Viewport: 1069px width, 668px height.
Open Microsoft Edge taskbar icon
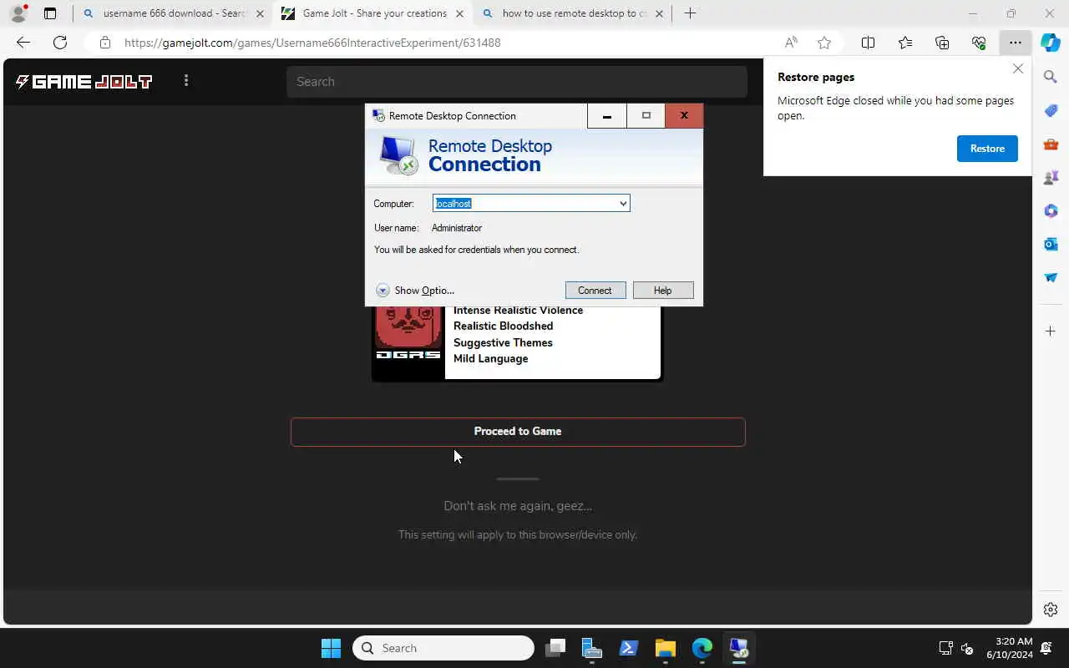(x=702, y=648)
